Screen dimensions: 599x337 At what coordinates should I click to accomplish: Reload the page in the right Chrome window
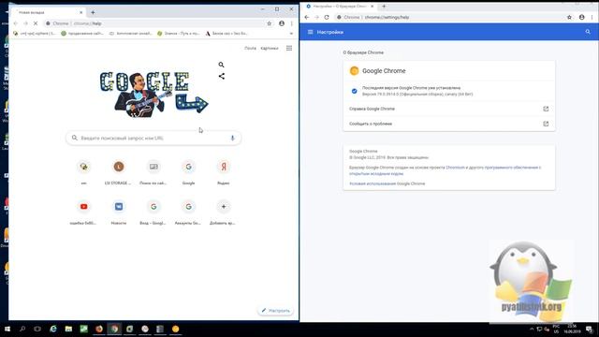coord(327,17)
